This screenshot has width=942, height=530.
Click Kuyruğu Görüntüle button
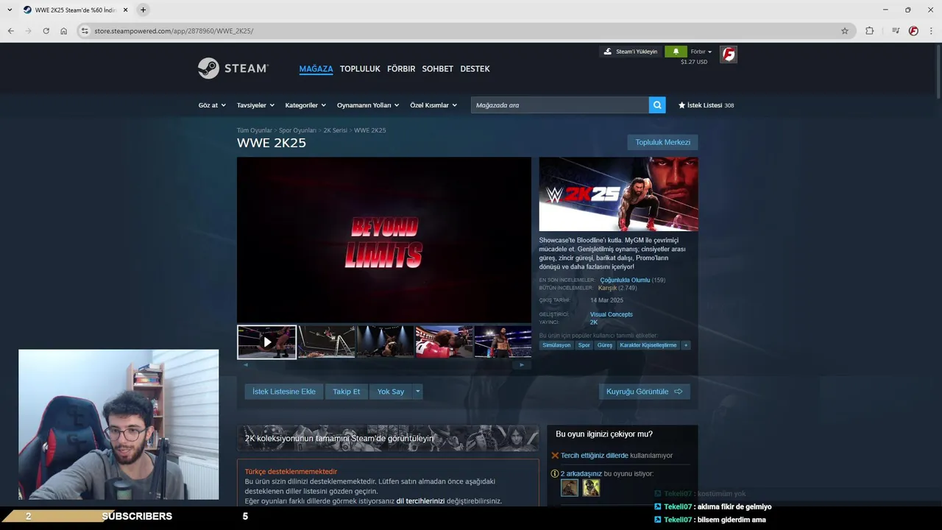click(x=644, y=392)
